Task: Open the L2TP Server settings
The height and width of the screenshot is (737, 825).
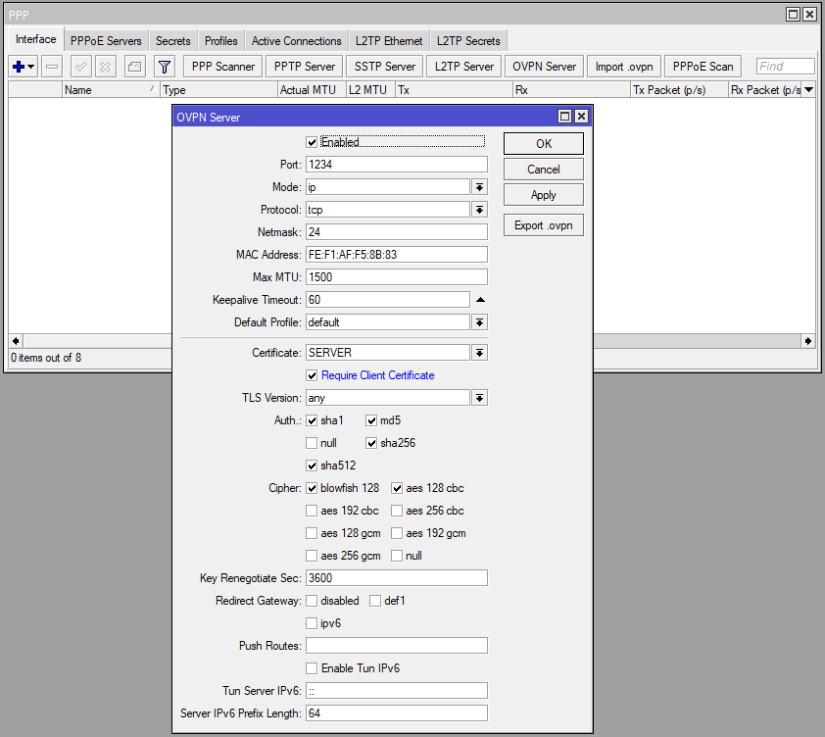Action: (464, 67)
